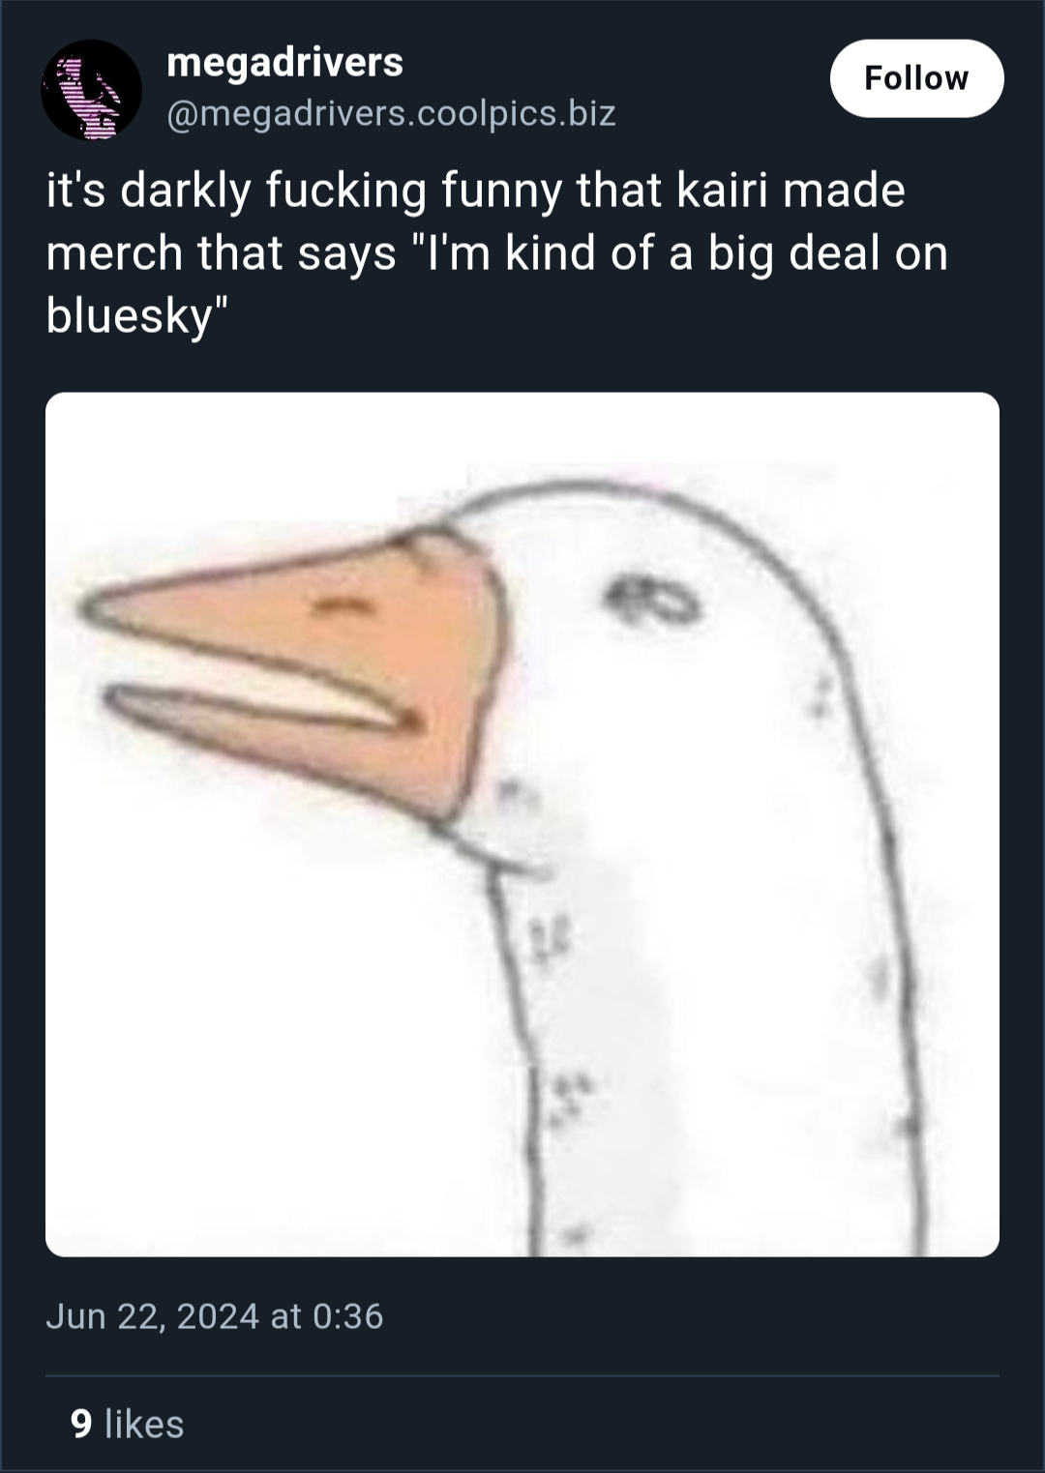Open the 9 likes list

click(x=127, y=1424)
